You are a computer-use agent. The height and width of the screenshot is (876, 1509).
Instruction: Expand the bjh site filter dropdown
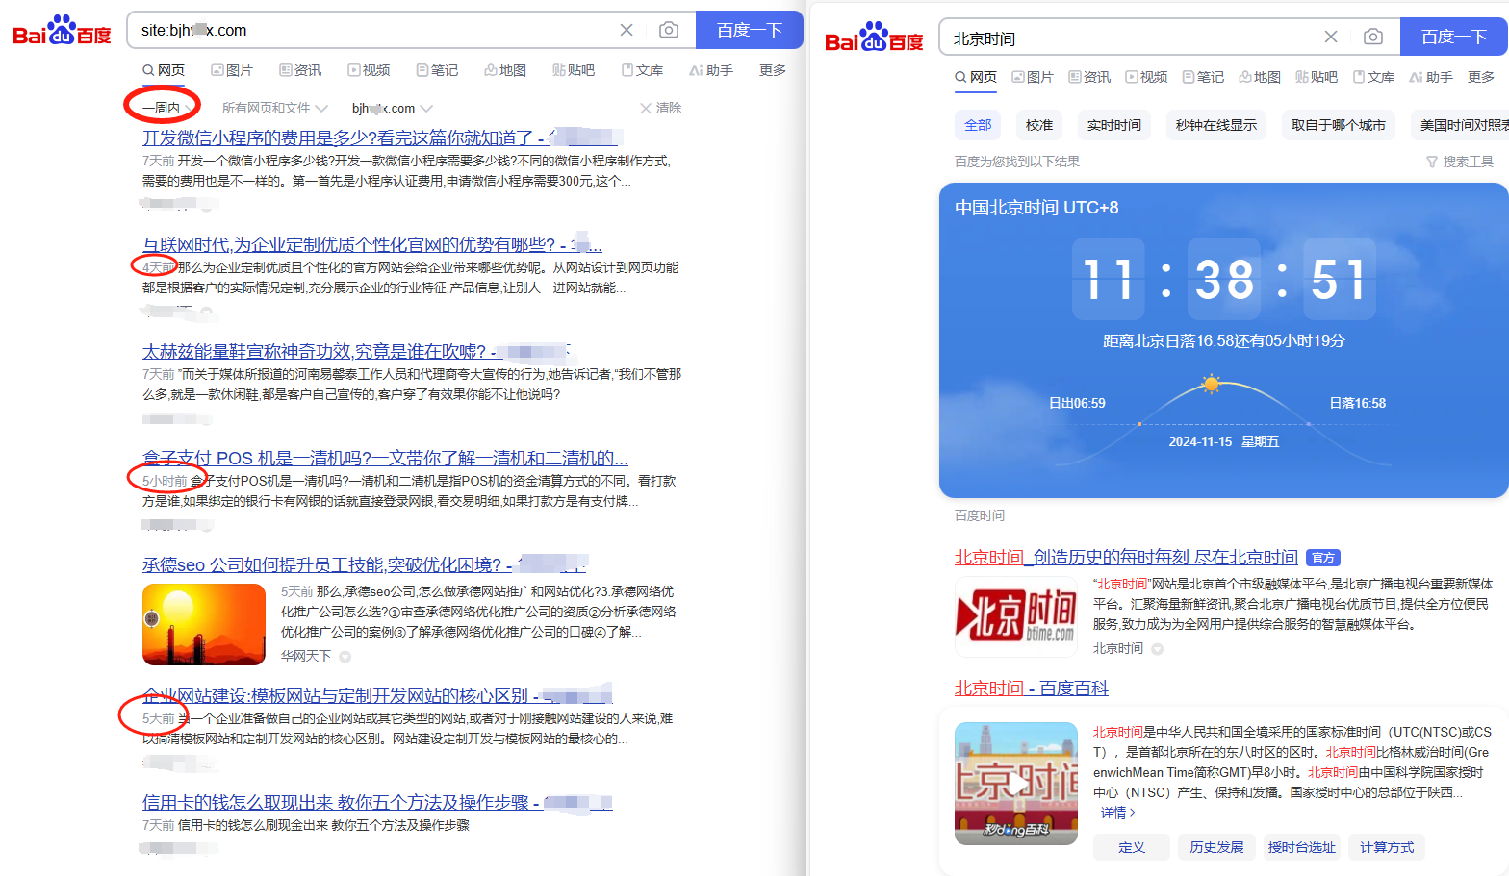[x=392, y=108]
